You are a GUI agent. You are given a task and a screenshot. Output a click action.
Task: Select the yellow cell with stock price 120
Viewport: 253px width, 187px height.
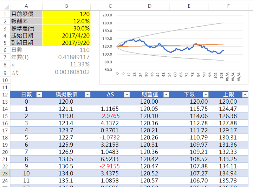point(66,14)
